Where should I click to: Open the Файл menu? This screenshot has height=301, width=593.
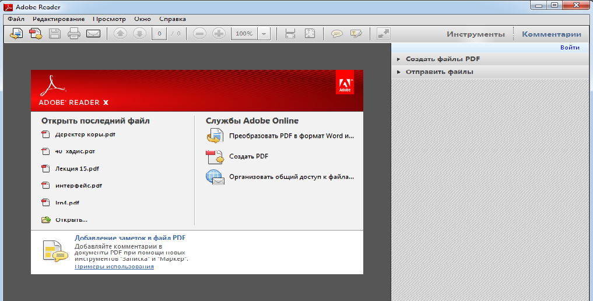click(x=16, y=19)
